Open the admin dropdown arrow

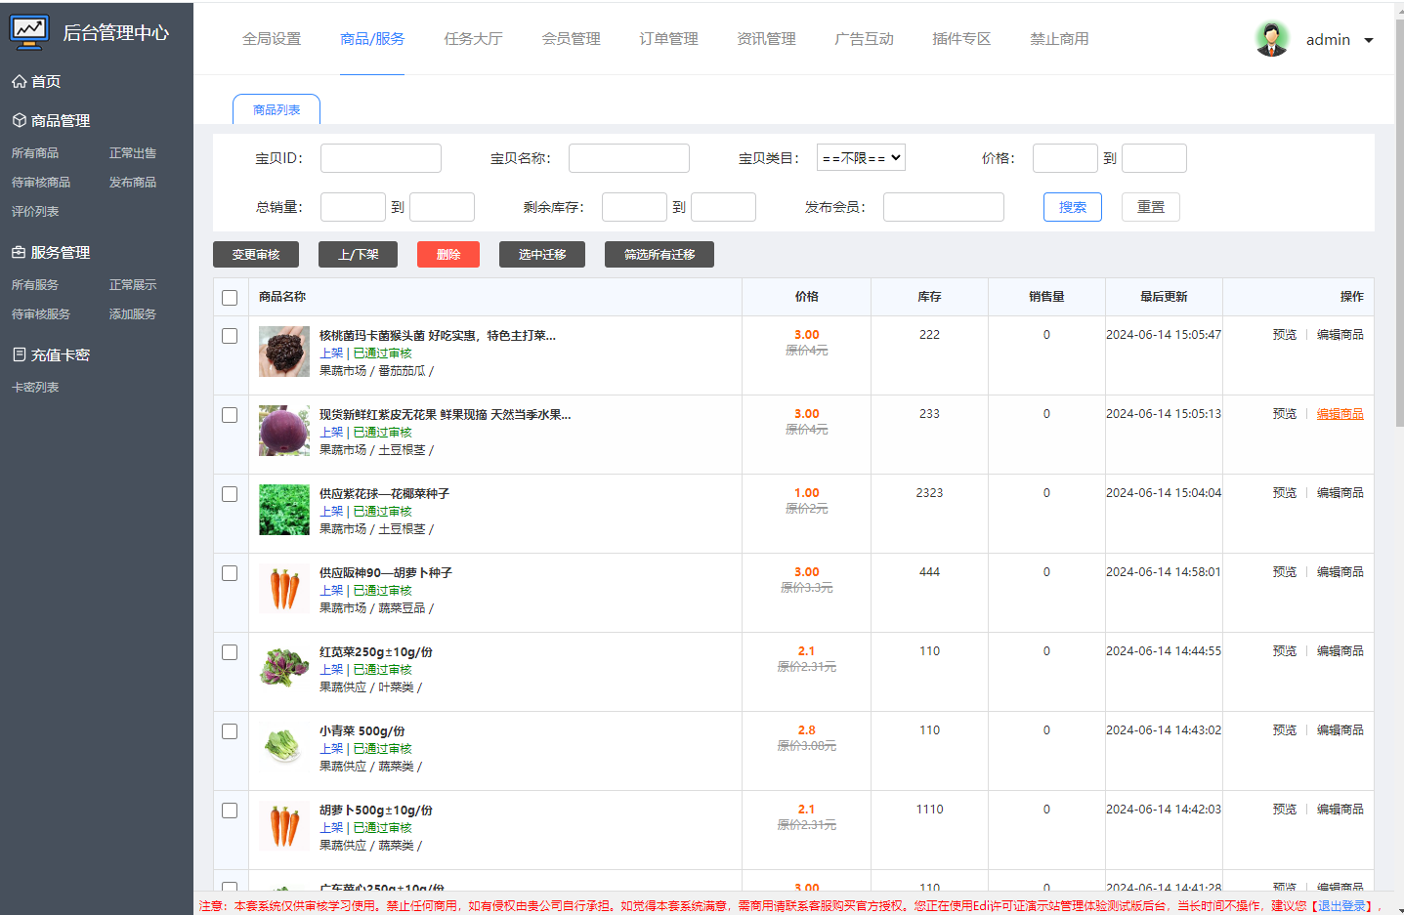[1369, 40]
